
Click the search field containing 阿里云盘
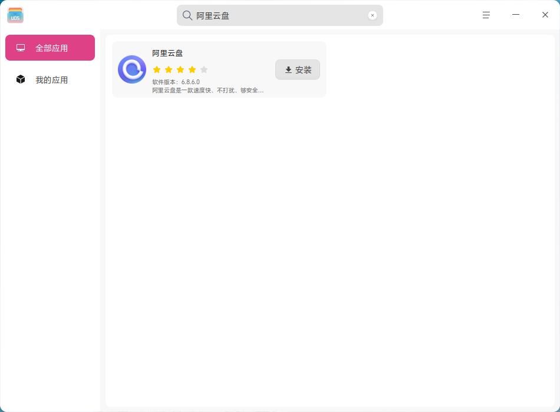[280, 15]
